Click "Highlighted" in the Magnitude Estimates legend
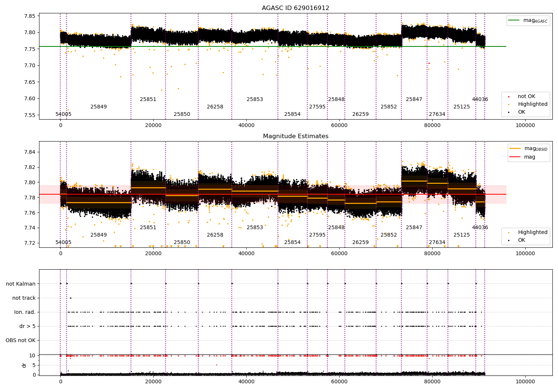The image size is (558, 390). tap(532, 233)
